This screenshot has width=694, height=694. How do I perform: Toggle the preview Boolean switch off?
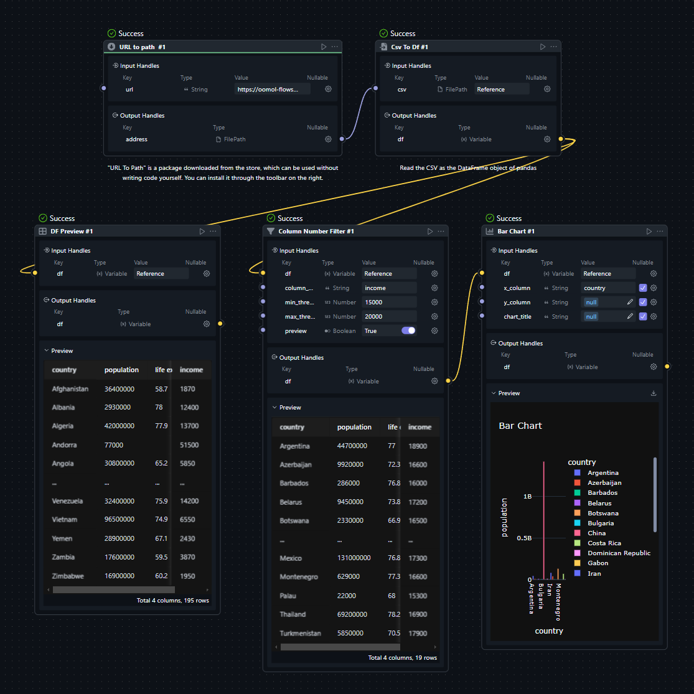coord(408,331)
